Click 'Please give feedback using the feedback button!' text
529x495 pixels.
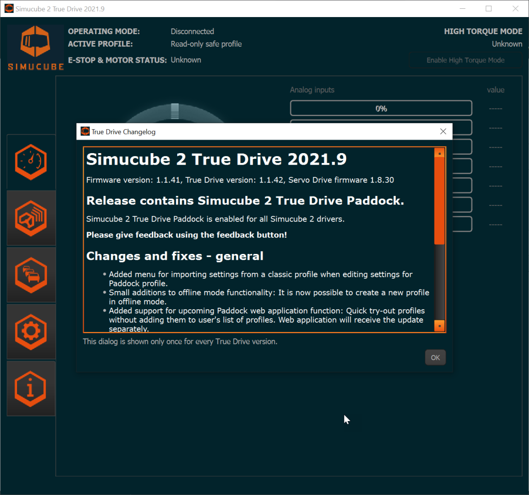pyautogui.click(x=186, y=235)
